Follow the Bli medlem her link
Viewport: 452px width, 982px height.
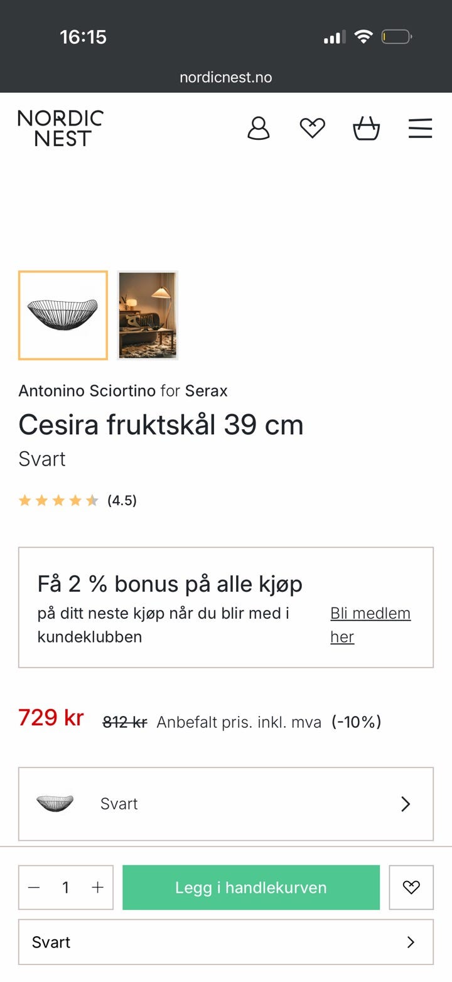[370, 625]
